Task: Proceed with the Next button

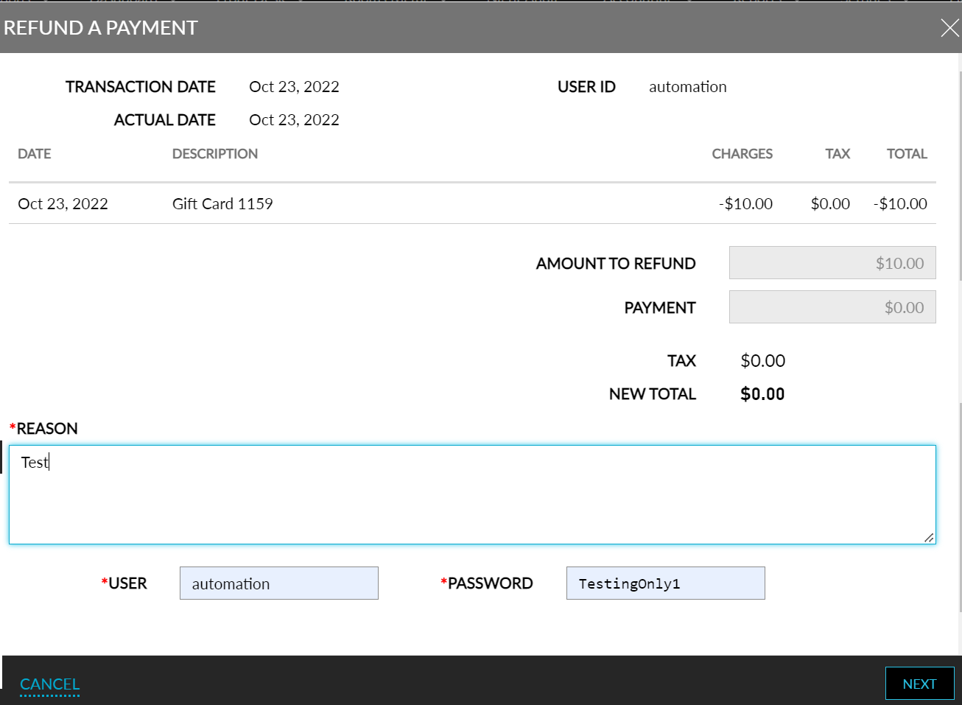Action: coord(919,684)
